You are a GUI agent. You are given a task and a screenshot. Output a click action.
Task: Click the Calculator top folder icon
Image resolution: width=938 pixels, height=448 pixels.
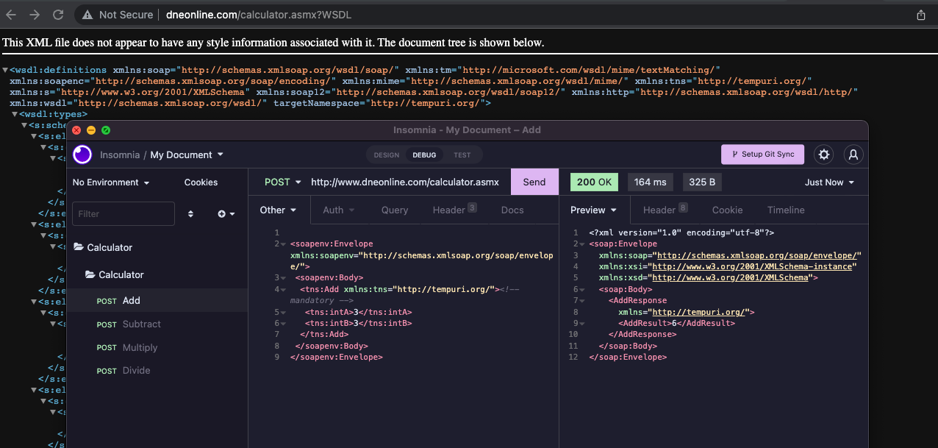[x=79, y=248]
